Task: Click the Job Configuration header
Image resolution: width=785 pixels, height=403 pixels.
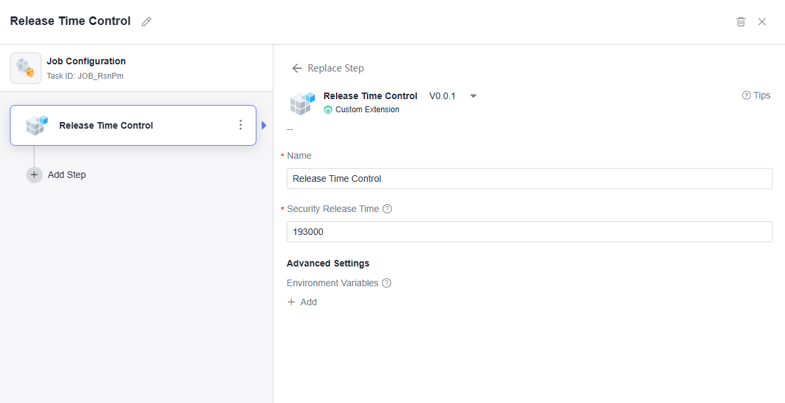Action: [x=86, y=61]
